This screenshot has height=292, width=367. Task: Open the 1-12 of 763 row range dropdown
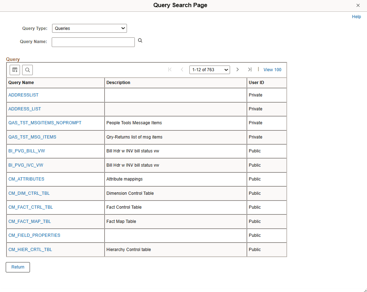click(209, 69)
